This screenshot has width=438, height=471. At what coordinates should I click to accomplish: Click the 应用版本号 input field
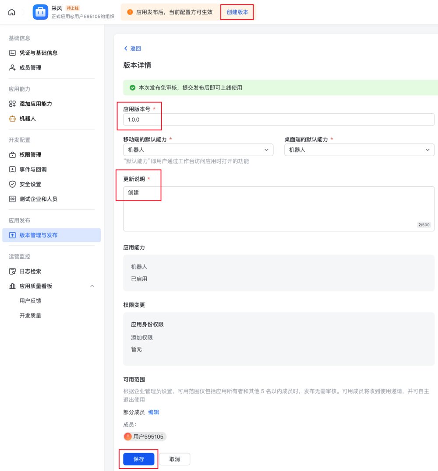point(279,119)
